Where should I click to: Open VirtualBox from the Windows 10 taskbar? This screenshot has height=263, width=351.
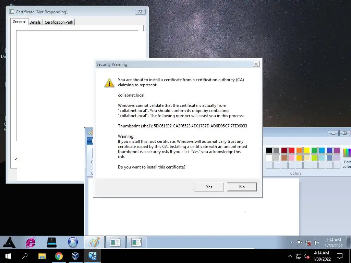[x=75, y=256]
